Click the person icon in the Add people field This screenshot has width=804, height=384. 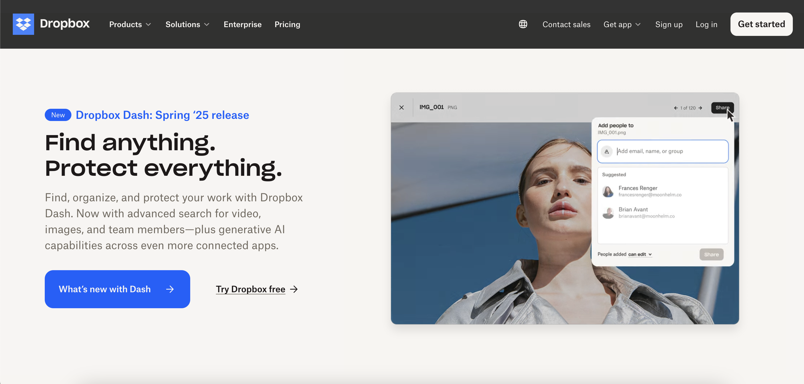(x=607, y=152)
